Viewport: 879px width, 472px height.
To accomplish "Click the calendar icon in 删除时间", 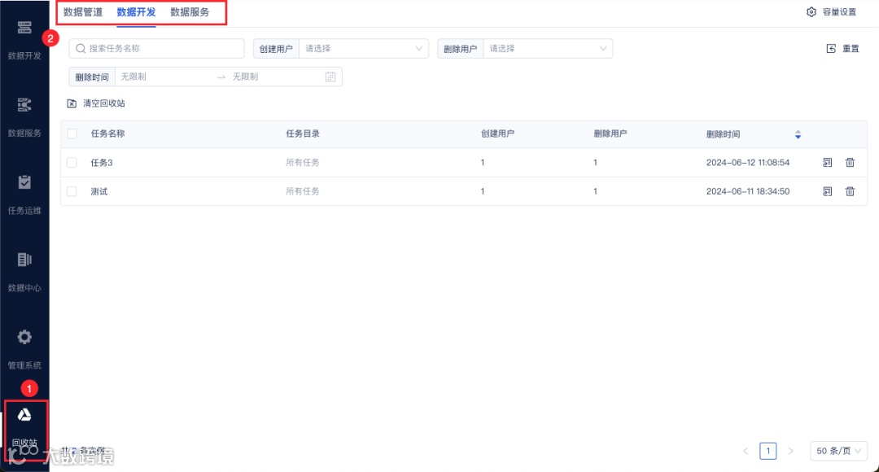I will pos(330,76).
